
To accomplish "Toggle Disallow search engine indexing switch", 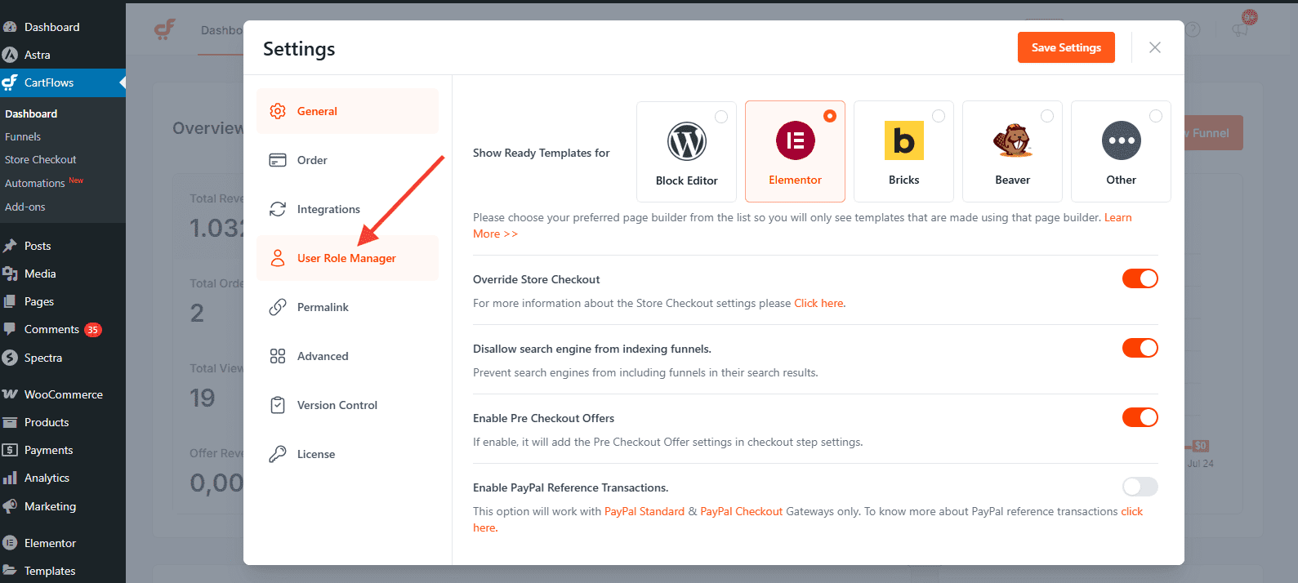I will click(x=1140, y=348).
